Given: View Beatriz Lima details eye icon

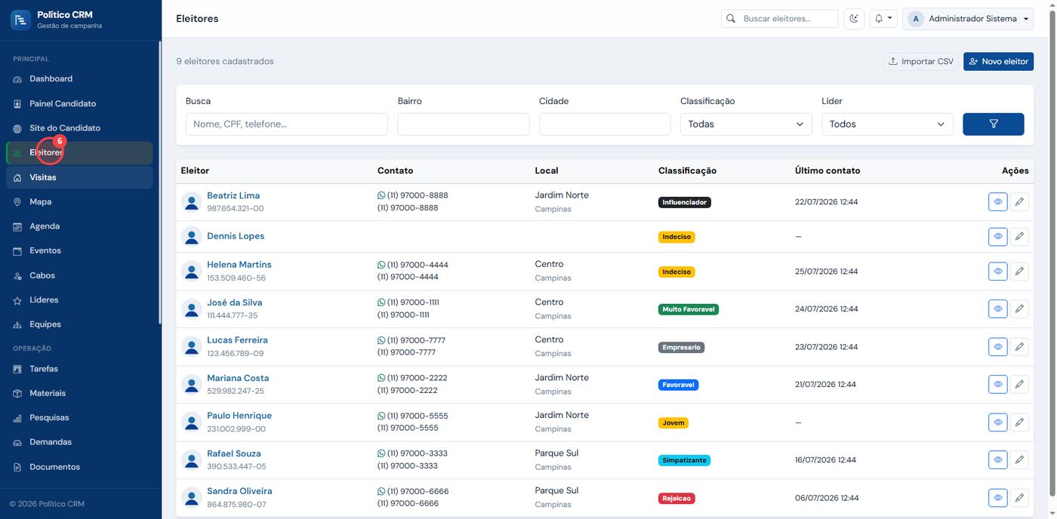Looking at the screenshot, I should (997, 202).
